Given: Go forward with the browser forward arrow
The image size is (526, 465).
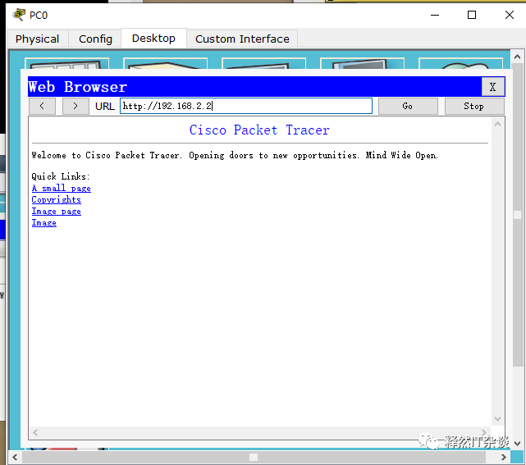Looking at the screenshot, I should pos(75,106).
